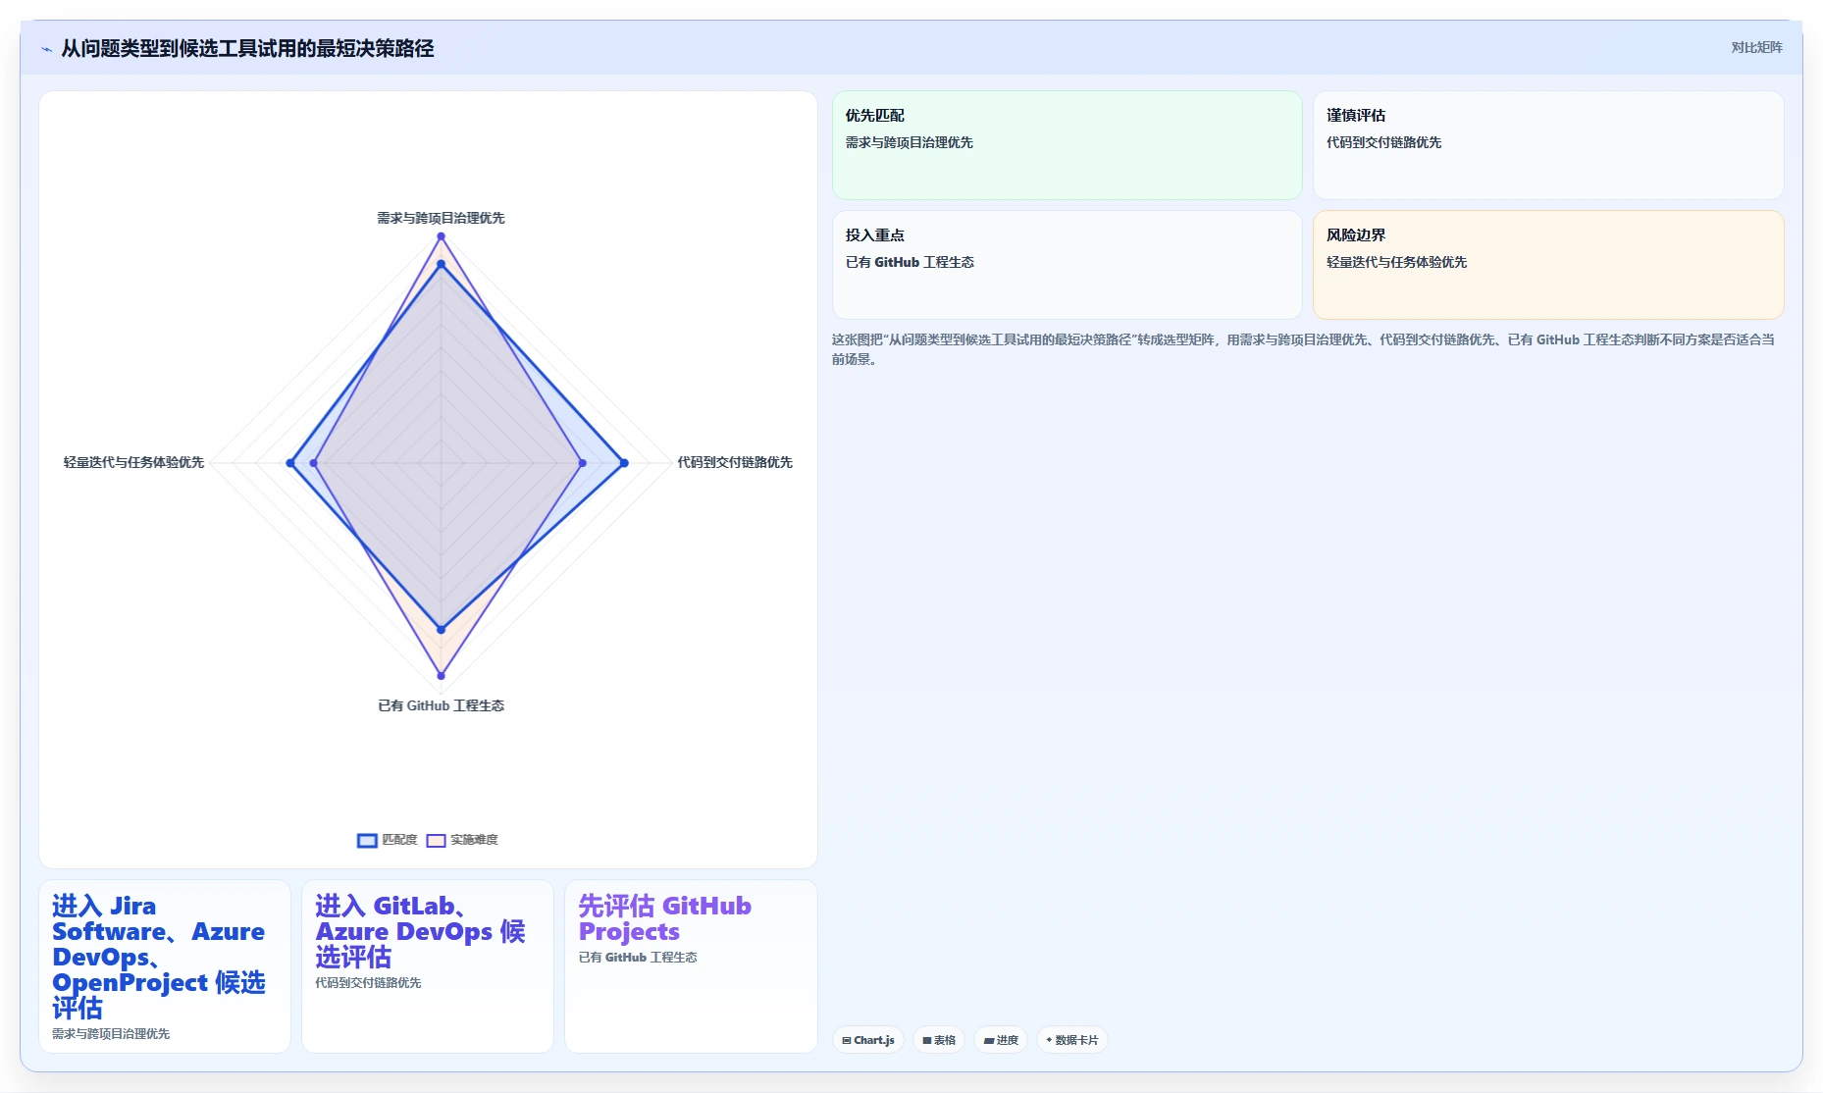Click the 表格 tag icon
This screenshot has height=1093, width=1823.
tap(927, 1041)
